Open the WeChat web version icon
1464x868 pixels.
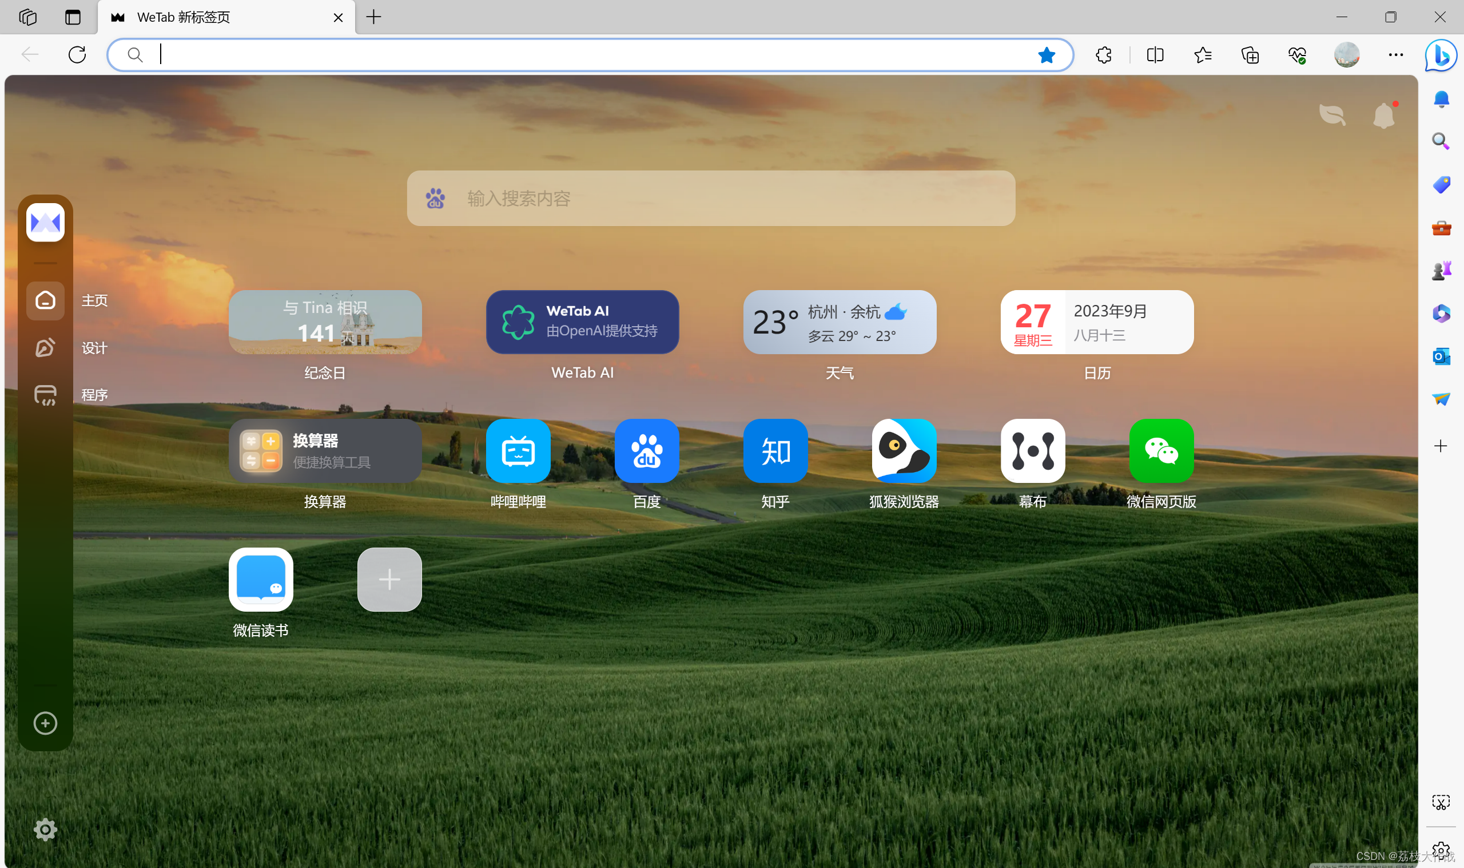(1161, 450)
